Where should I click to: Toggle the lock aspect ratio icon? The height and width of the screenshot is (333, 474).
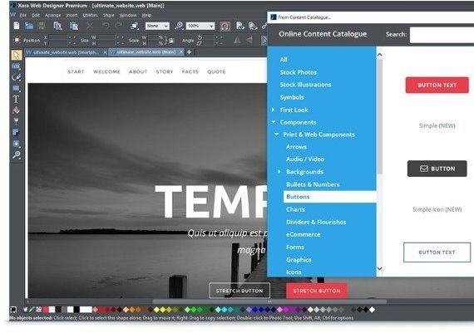pyautogui.click(x=171, y=41)
